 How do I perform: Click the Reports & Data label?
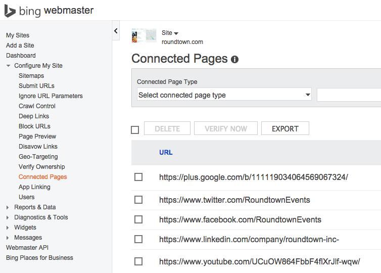[x=35, y=207]
